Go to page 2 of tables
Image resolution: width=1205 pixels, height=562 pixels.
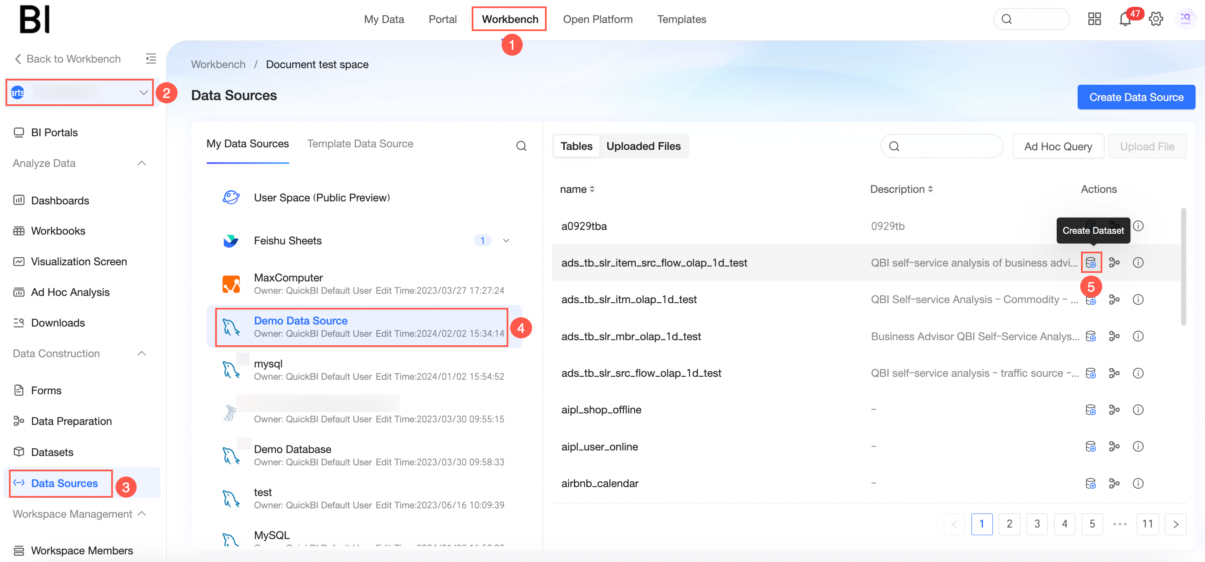tap(1009, 524)
